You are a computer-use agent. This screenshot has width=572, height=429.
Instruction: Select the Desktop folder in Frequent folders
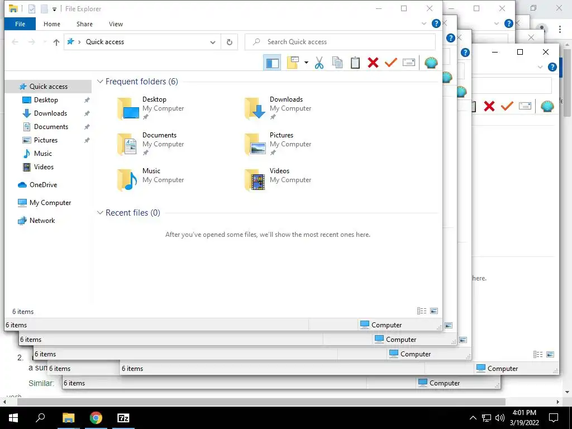[151, 108]
